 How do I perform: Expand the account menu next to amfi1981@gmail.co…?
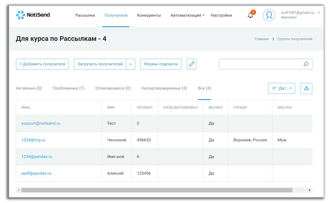coord(319,13)
